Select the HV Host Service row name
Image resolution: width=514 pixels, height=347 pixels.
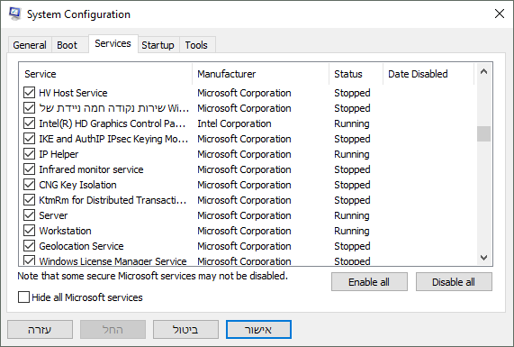point(73,93)
